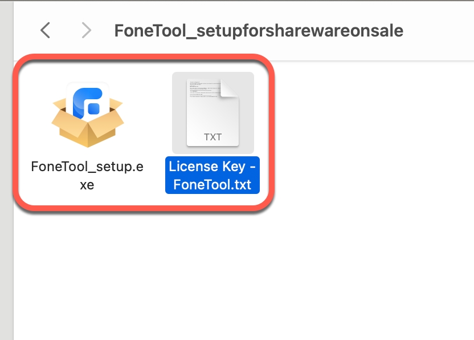Select the License Key text file icon
Screen dimensions: 474x340
(213, 113)
